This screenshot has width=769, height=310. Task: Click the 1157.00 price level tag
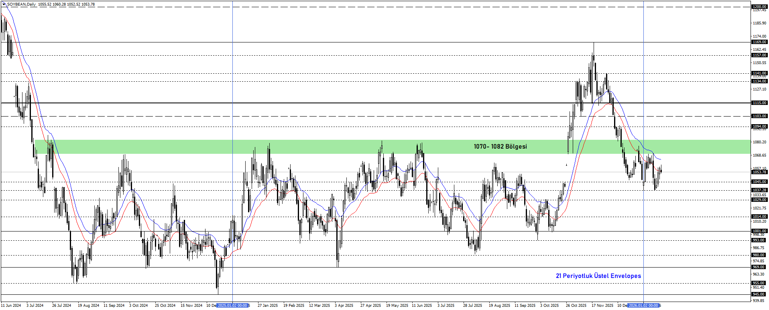pos(759,55)
